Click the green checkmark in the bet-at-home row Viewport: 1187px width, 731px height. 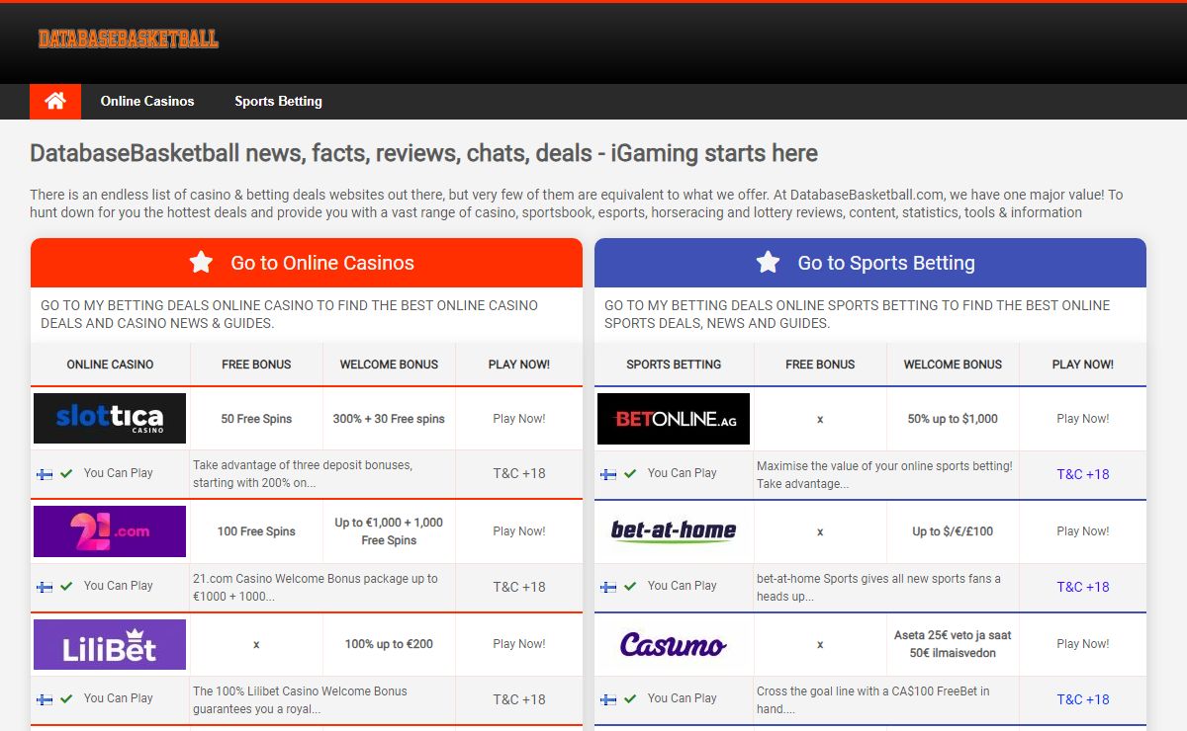pyautogui.click(x=630, y=587)
